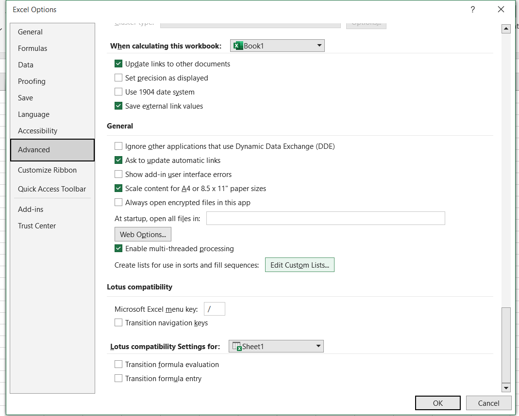The image size is (519, 416).
Task: Disable 'Update links to other documents'
Action: (x=118, y=64)
